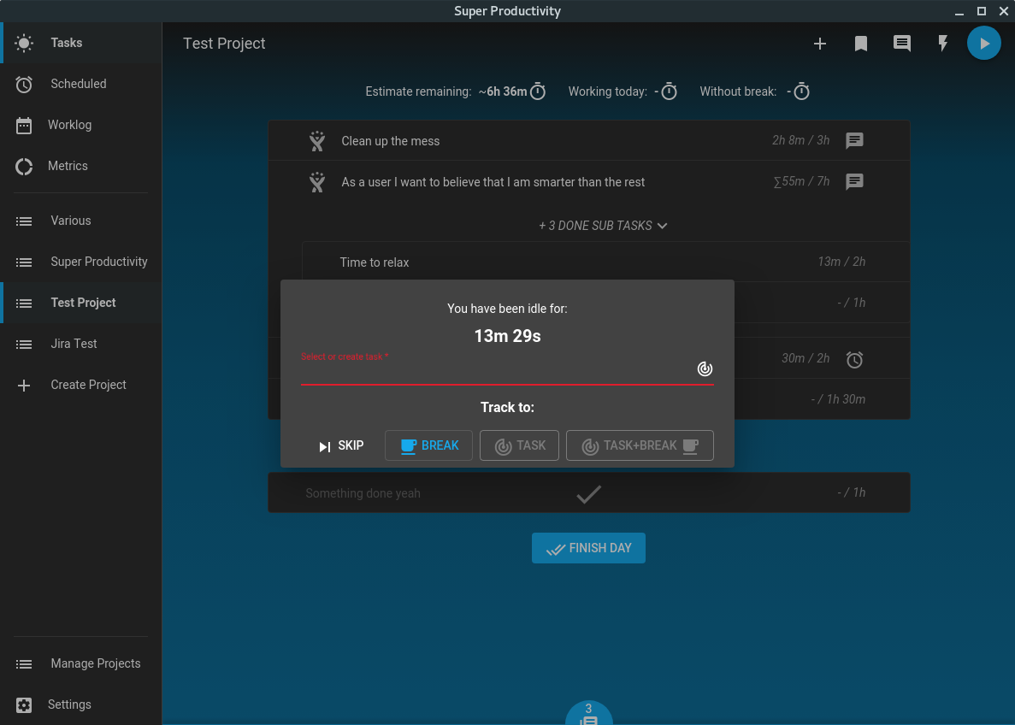This screenshot has height=725, width=1015.
Task: Switch to the Super Productivity project
Action: coord(81,262)
